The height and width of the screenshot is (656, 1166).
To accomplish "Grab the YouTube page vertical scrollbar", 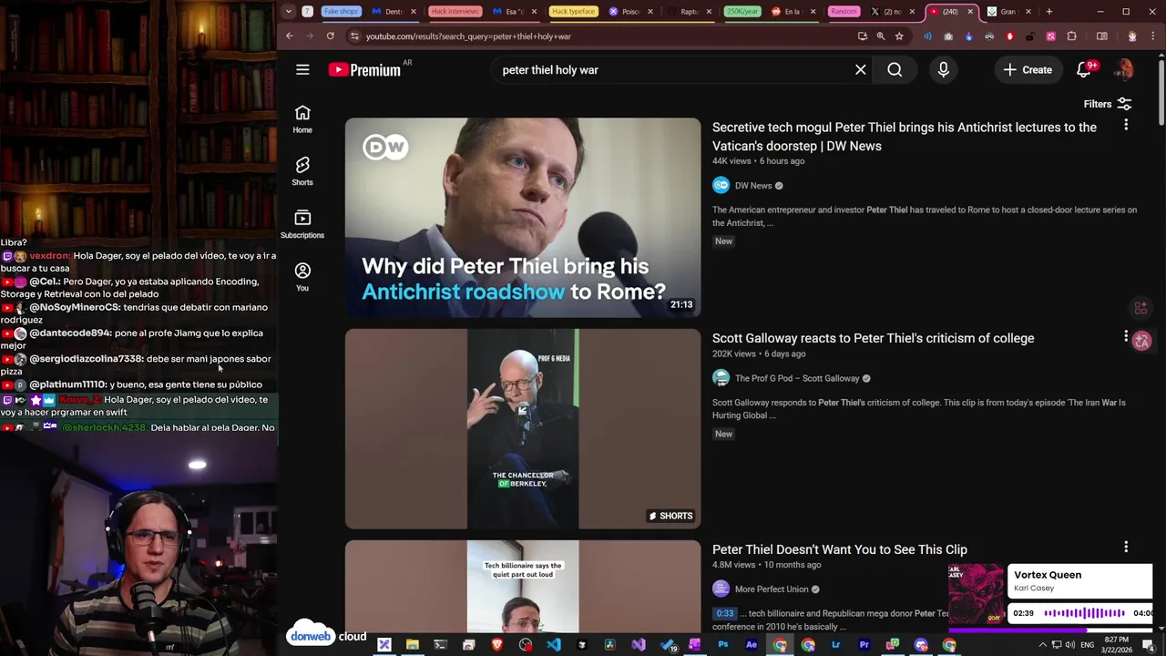I will coord(1161,91).
